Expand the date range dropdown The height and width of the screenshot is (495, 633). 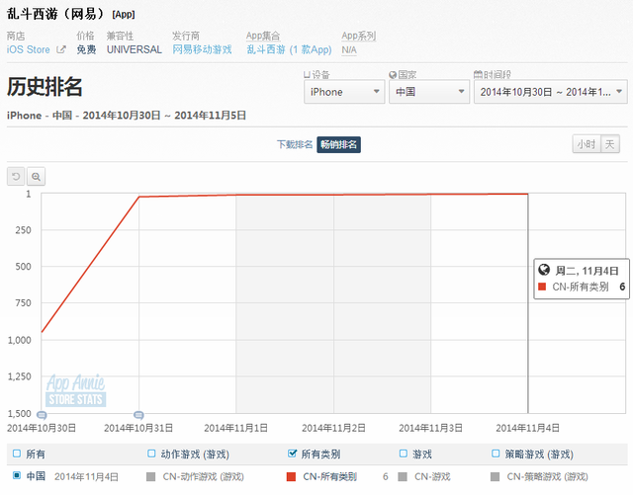549,92
